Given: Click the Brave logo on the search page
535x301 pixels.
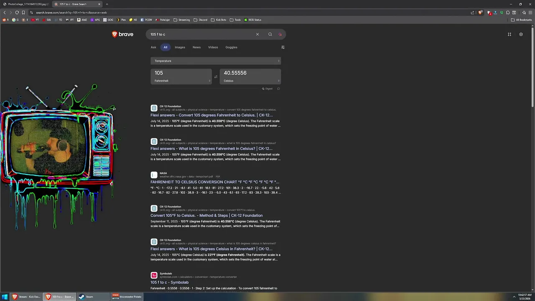Looking at the screenshot, I should pyautogui.click(x=122, y=34).
